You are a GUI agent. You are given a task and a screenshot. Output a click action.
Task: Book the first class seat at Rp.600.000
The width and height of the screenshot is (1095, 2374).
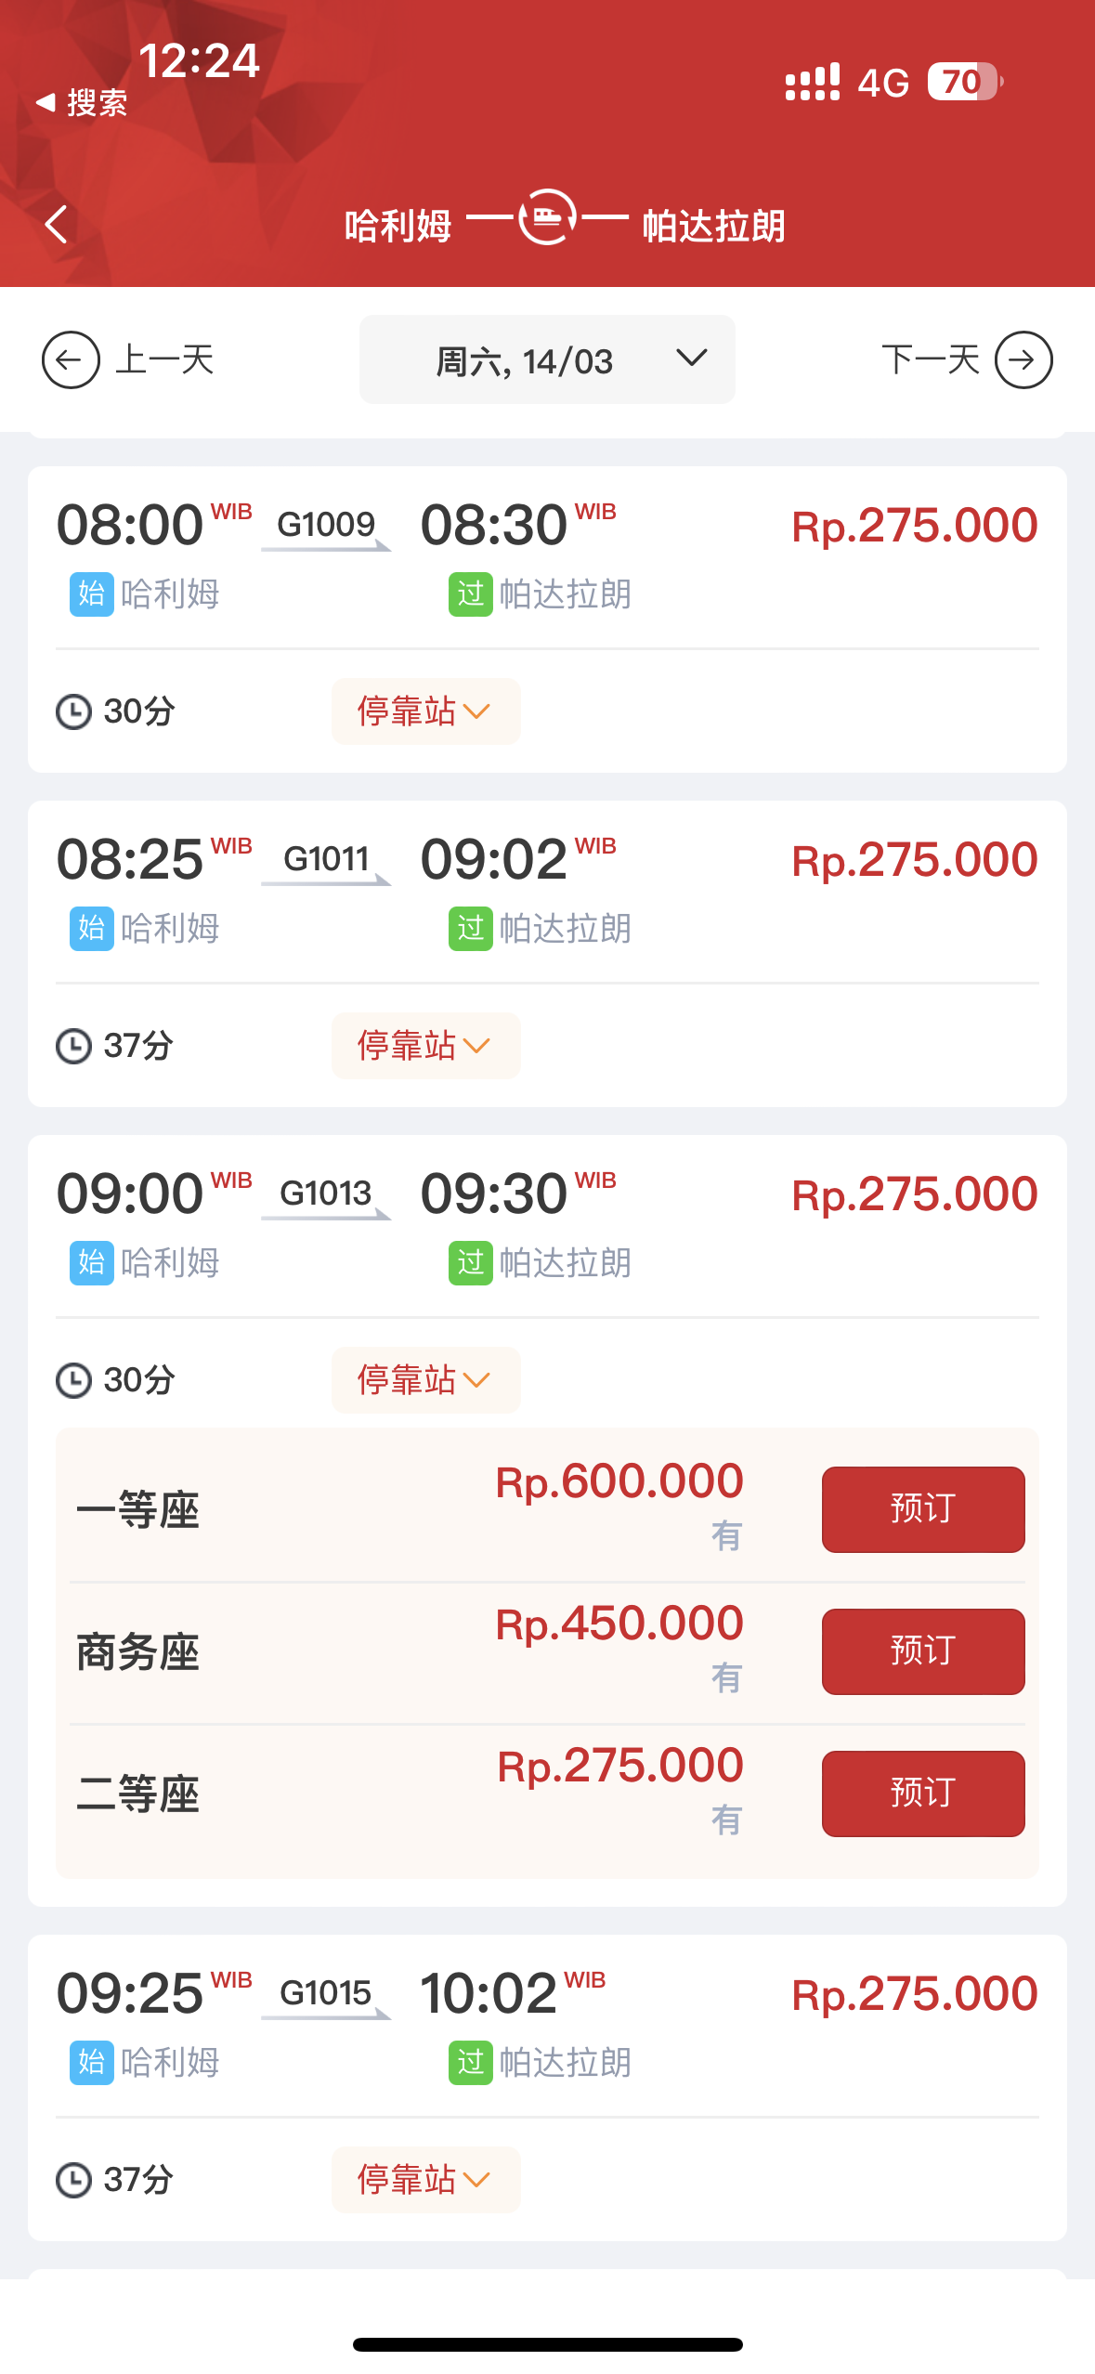click(922, 1508)
